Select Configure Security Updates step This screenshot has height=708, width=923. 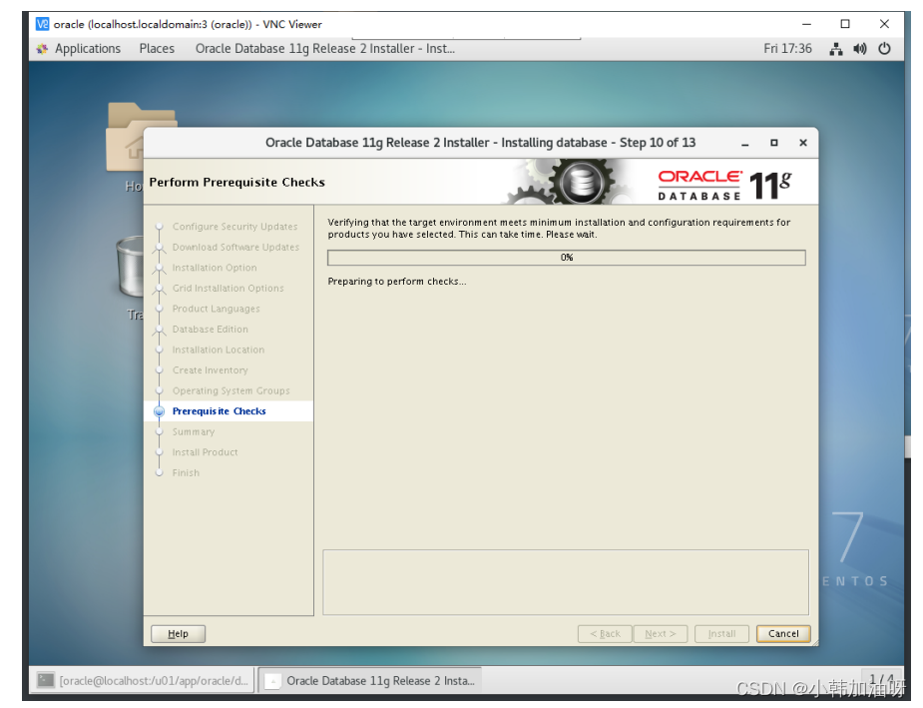234,227
